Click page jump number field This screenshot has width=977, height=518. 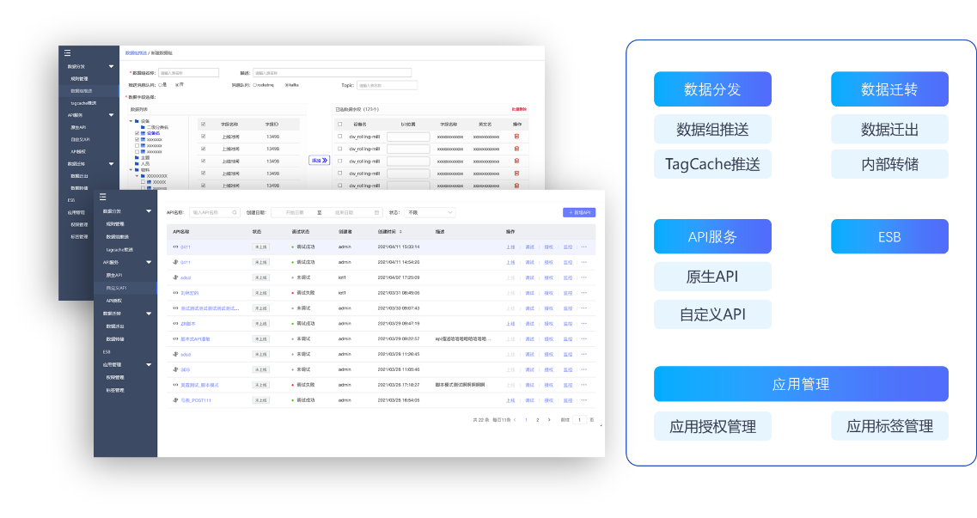click(579, 419)
